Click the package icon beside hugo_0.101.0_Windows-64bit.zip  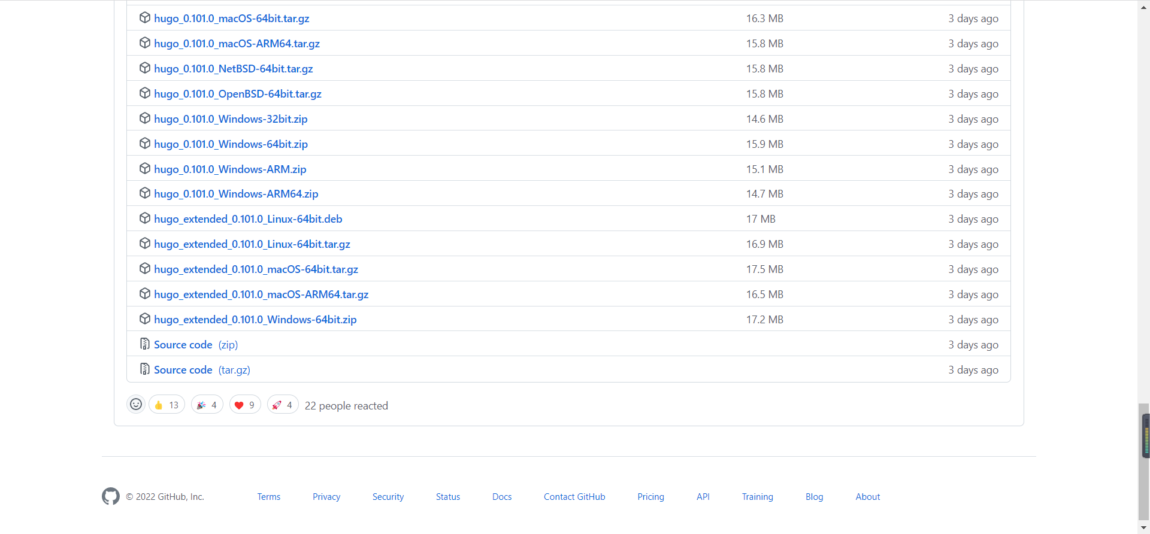[144, 144]
